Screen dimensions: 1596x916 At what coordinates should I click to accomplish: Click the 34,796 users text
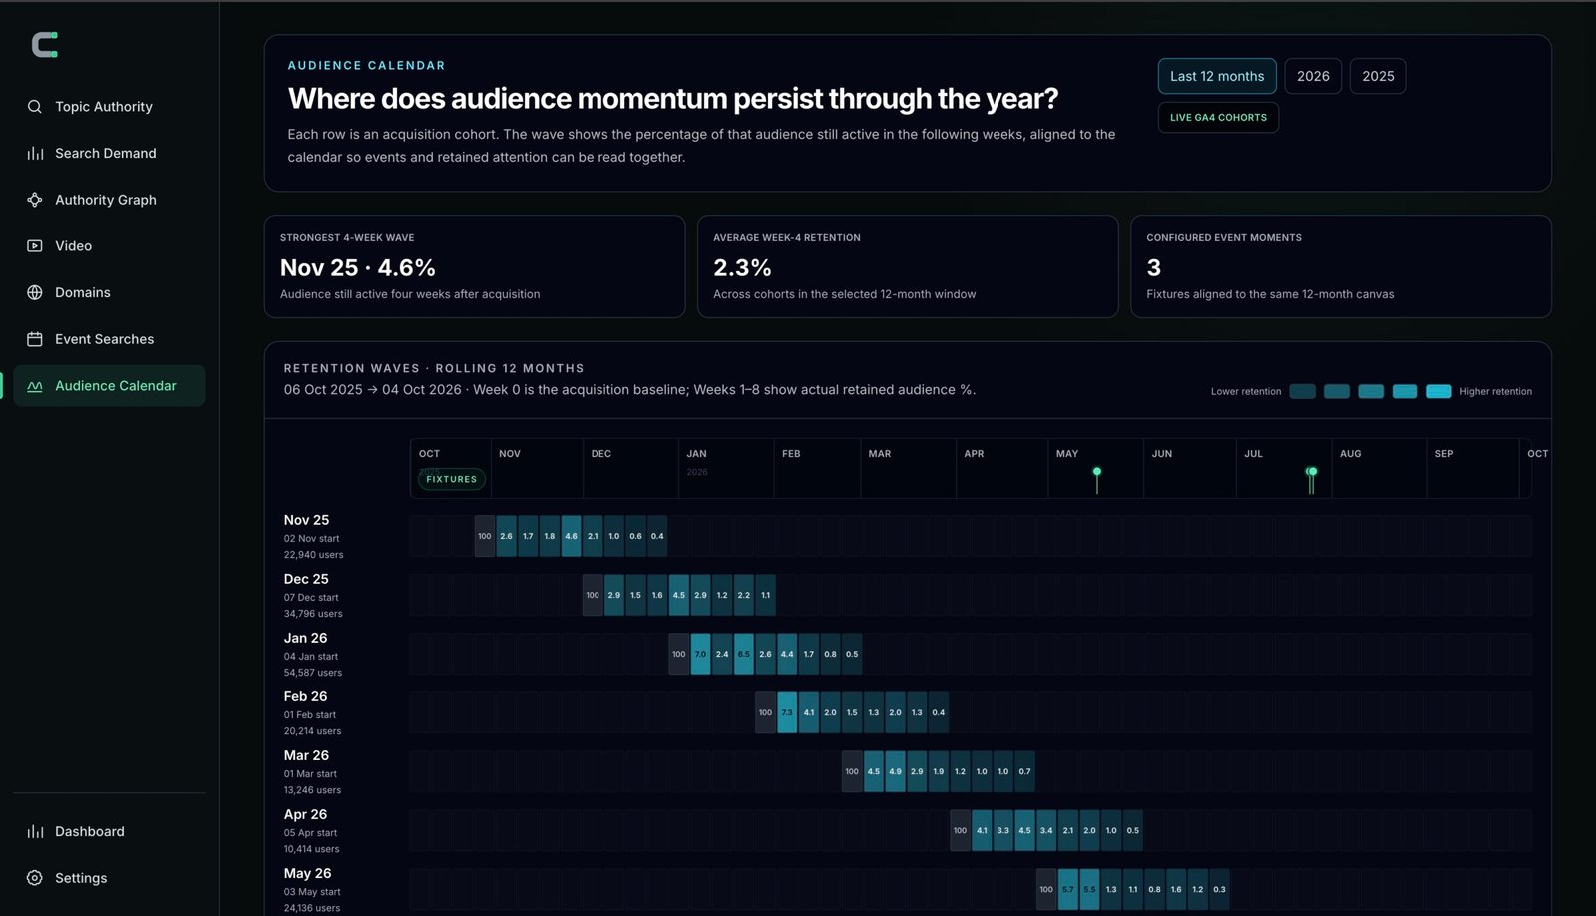click(x=313, y=614)
